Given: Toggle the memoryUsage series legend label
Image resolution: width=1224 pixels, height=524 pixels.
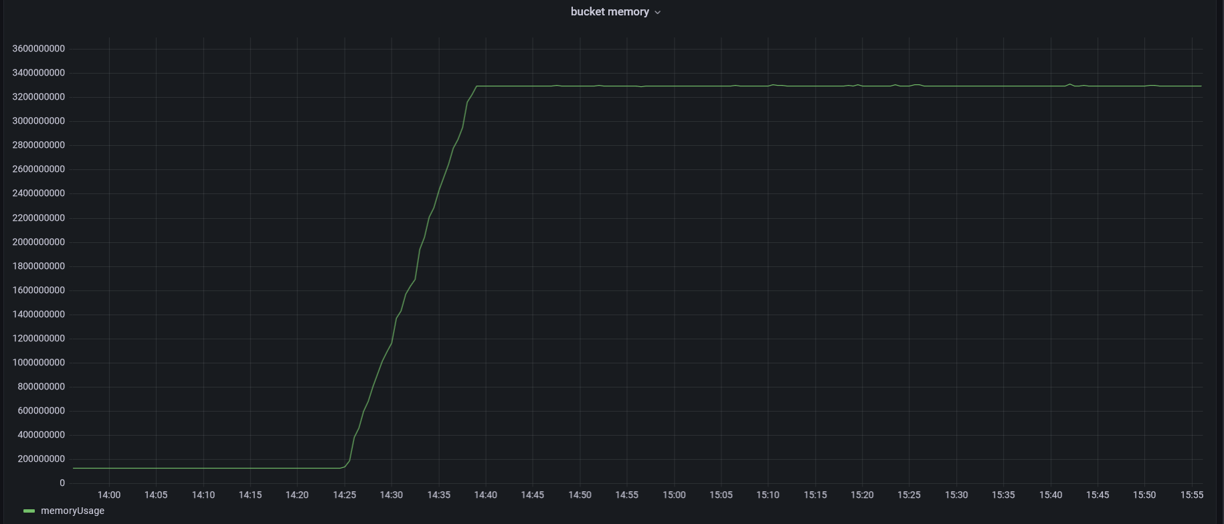Looking at the screenshot, I should pos(72,511).
